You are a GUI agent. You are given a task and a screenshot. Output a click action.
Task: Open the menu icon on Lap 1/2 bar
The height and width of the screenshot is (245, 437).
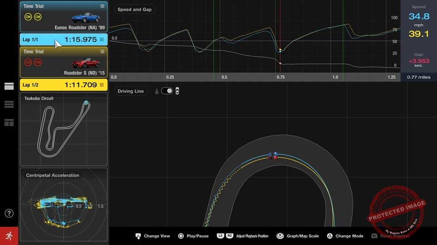[102, 85]
